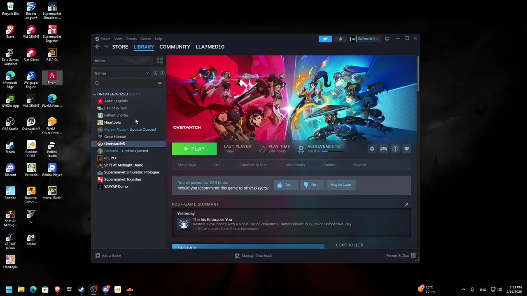Enter Big Picture mode via monitor icon
This screenshot has height=296, width=527.
[x=387, y=39]
